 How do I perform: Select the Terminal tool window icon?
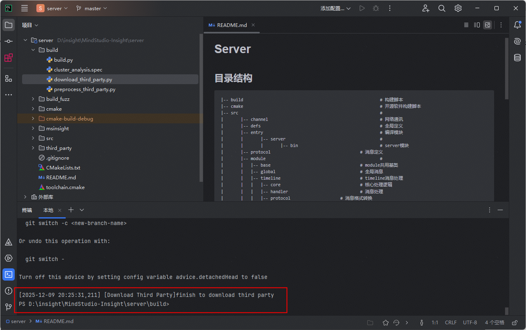(9, 274)
